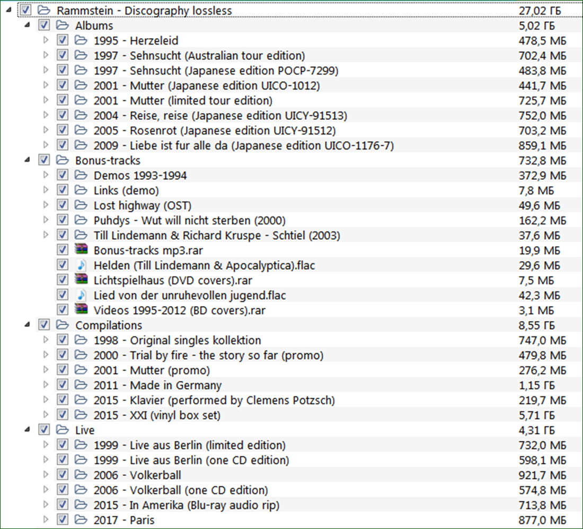
Task: Click the Live size 4,31 ГБ
Action: 536,430
